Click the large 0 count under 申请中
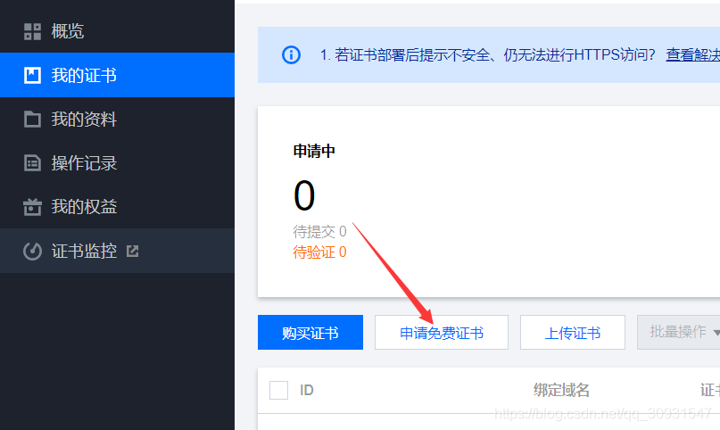This screenshot has width=720, height=430. (x=304, y=196)
